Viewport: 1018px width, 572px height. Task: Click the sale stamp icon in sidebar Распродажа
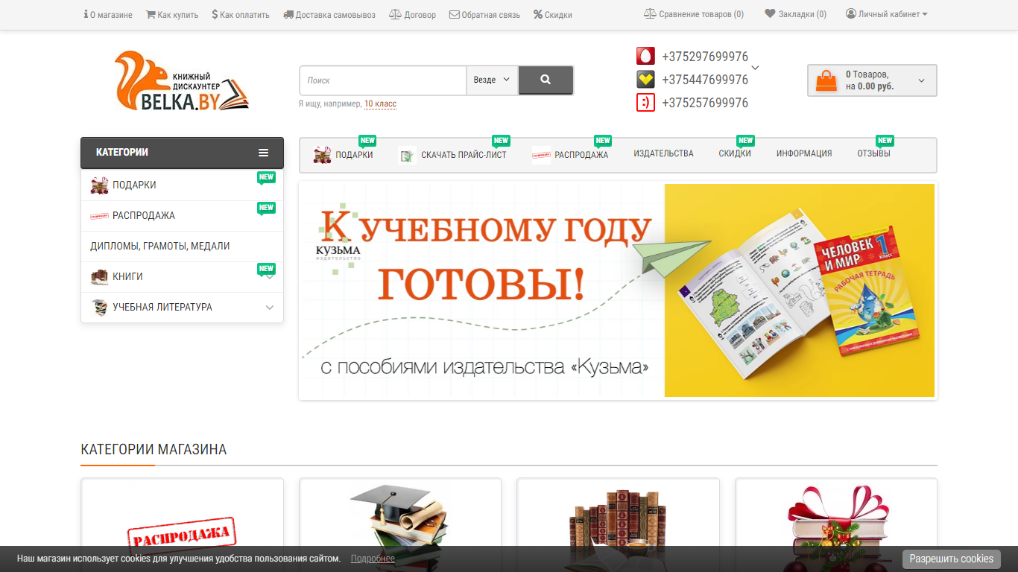(x=99, y=216)
